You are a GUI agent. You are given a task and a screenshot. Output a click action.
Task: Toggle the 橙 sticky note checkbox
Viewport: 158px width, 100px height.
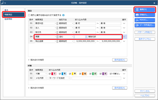[x=80, y=74]
